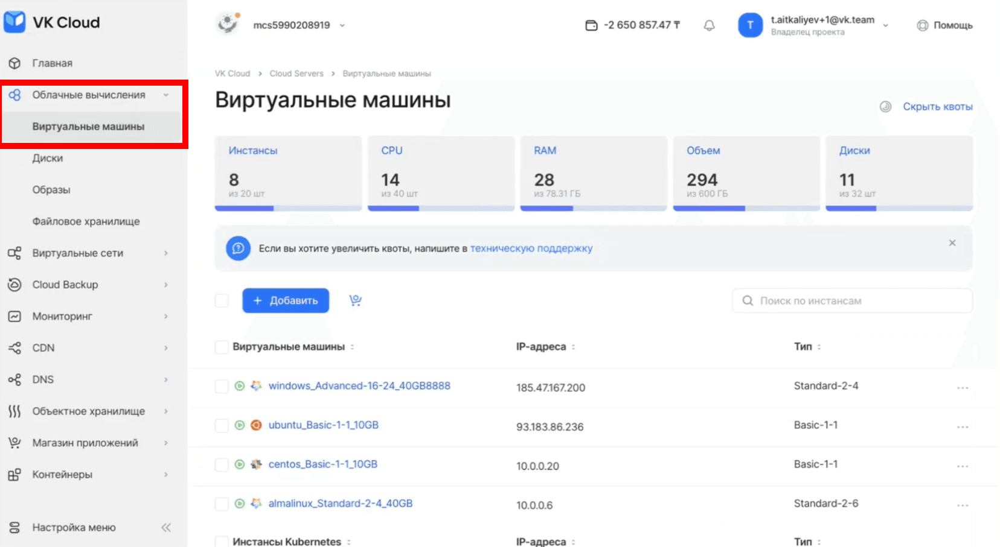The image size is (1000, 547).
Task: Click the Добавить button
Action: (x=286, y=300)
